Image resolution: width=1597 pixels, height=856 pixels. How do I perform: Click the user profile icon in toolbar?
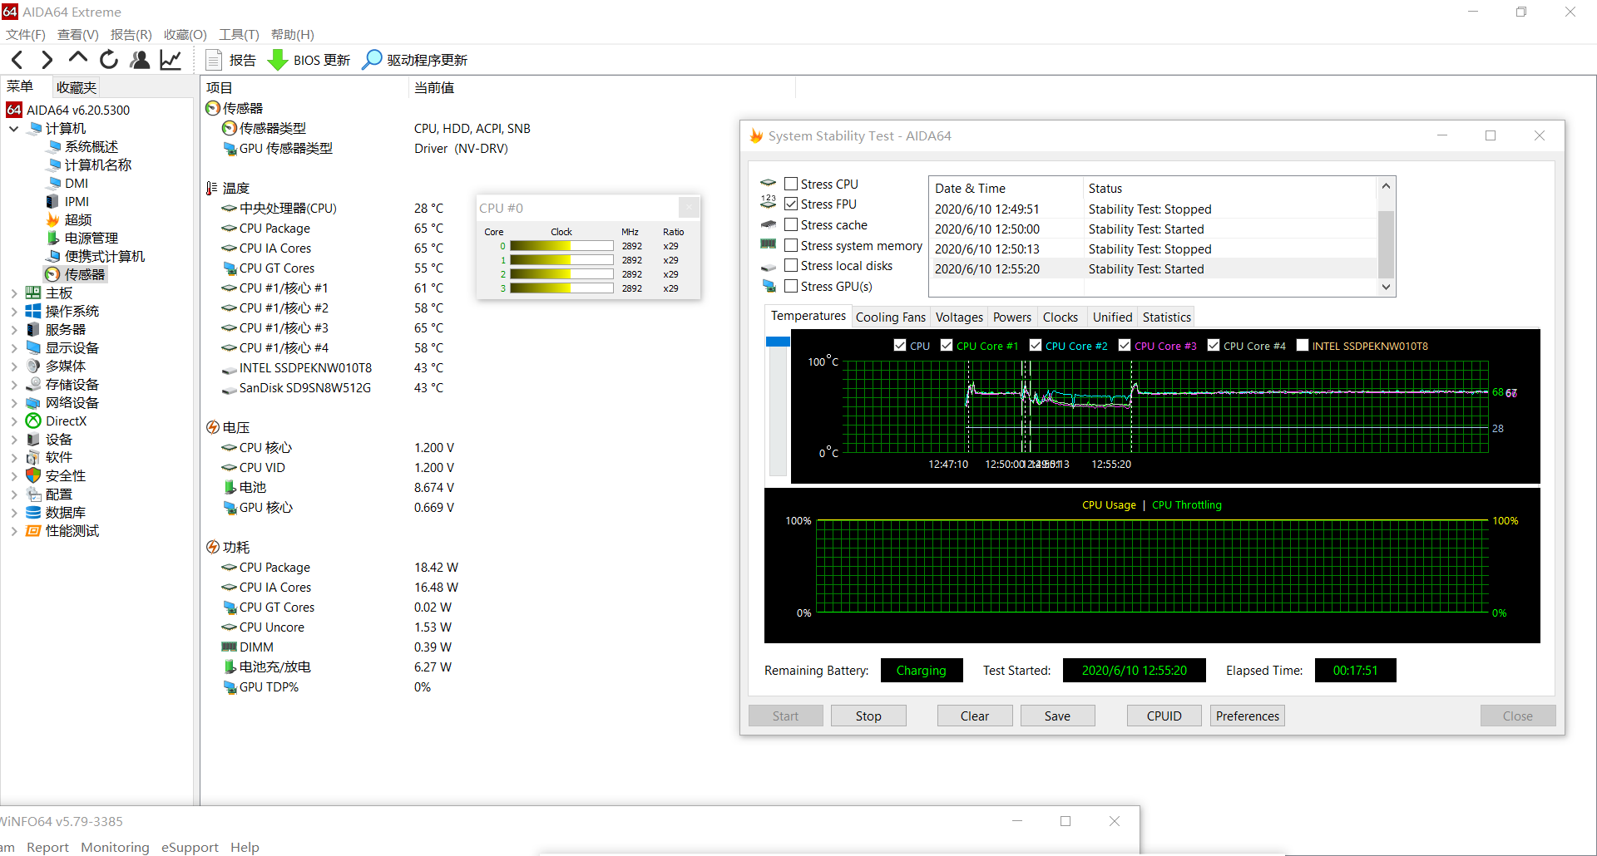[140, 60]
